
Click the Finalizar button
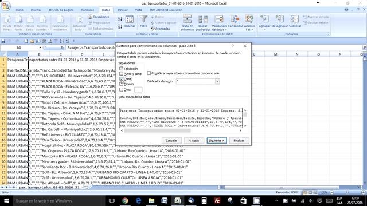click(239, 141)
